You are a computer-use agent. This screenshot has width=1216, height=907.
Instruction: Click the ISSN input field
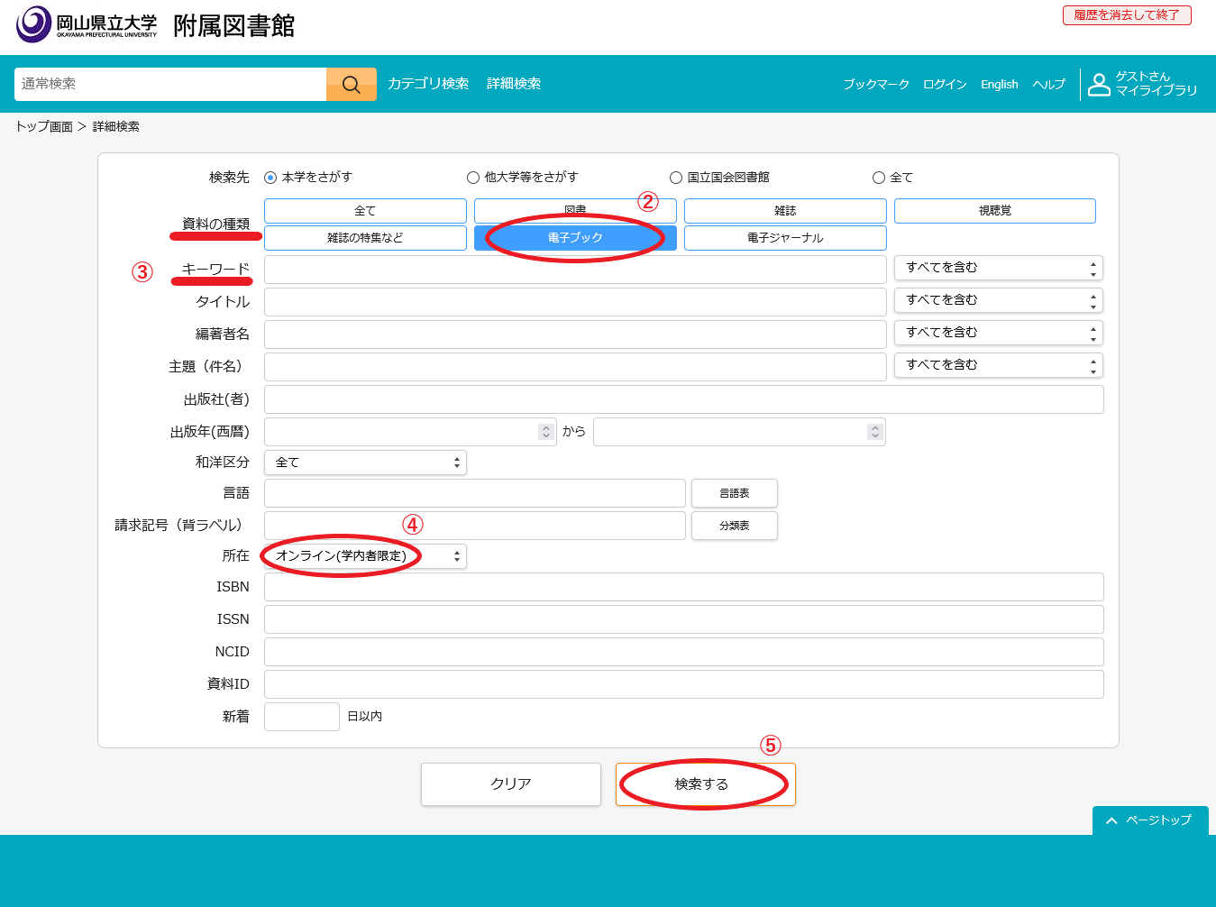click(x=684, y=619)
